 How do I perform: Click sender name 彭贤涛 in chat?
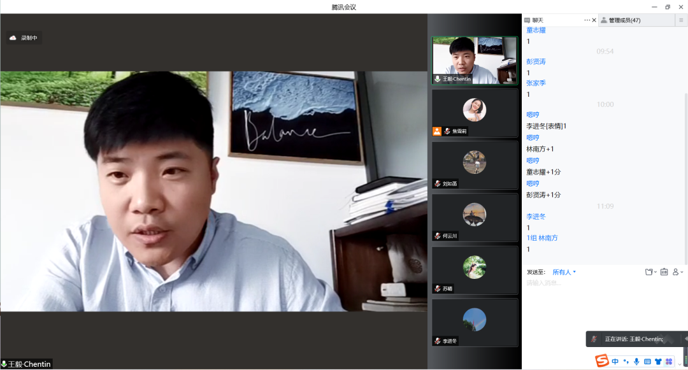pyautogui.click(x=536, y=62)
